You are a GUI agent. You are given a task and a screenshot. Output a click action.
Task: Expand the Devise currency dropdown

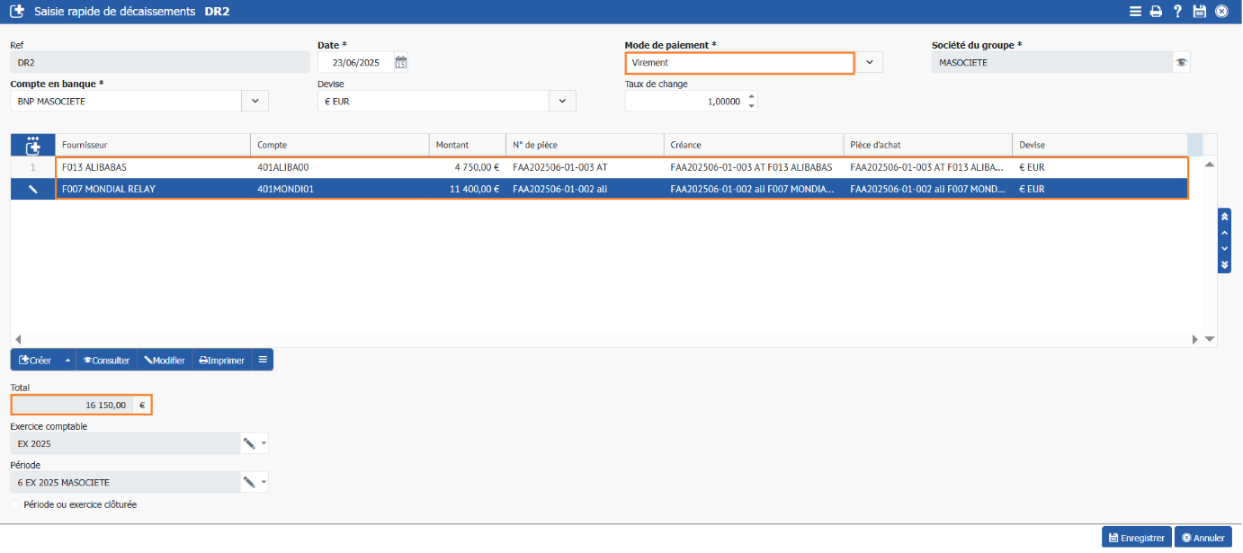pyautogui.click(x=562, y=102)
